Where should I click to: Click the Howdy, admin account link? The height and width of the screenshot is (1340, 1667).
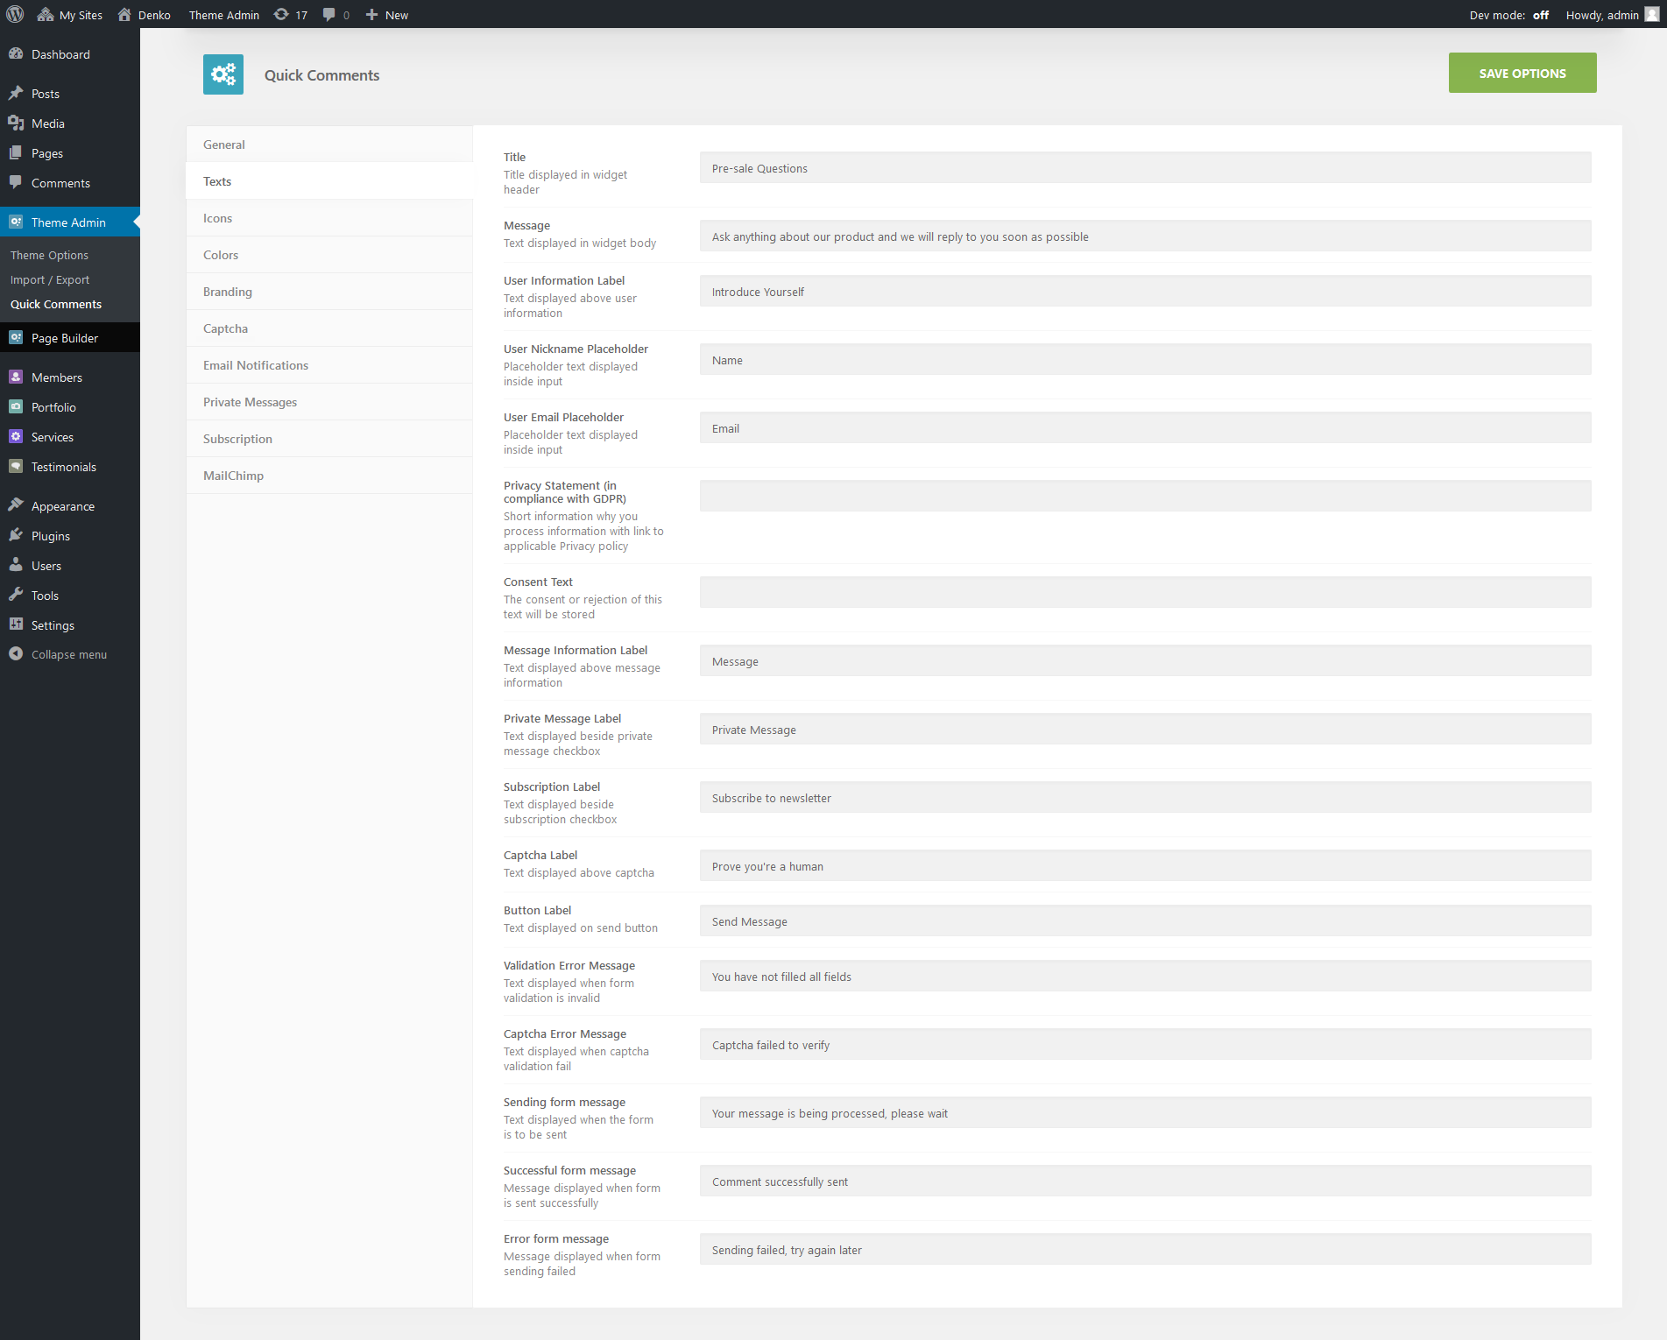[1601, 15]
